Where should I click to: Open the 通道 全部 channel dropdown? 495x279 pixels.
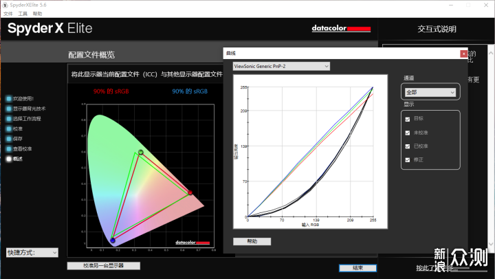(x=430, y=92)
